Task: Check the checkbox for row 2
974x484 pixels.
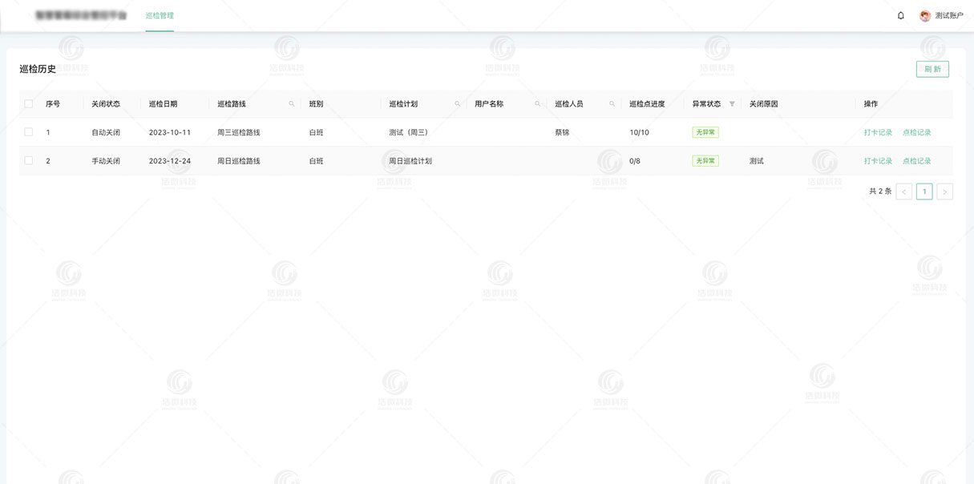Action: pyautogui.click(x=28, y=160)
